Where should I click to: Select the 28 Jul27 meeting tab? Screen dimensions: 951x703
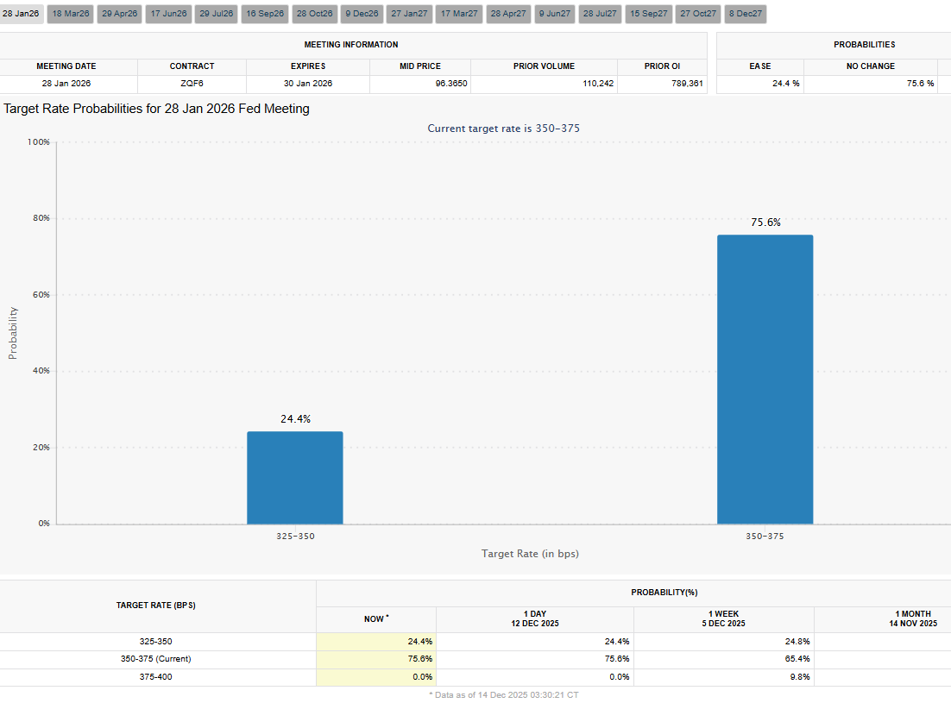click(600, 14)
